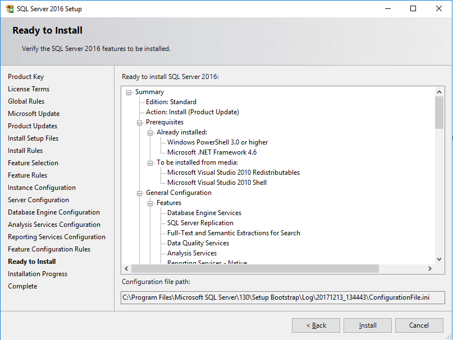Select the Feature Selection step
453x340 pixels.
33,163
